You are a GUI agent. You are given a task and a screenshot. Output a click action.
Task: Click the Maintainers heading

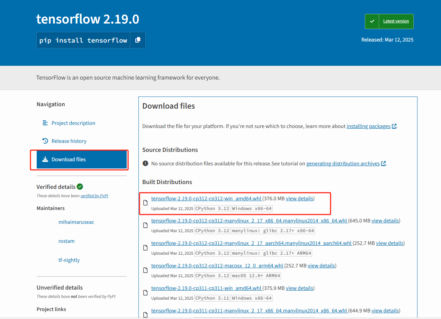(51, 208)
